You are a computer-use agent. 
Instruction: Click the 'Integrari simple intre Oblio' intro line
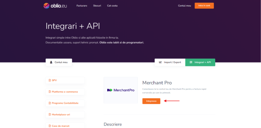click(x=82, y=38)
